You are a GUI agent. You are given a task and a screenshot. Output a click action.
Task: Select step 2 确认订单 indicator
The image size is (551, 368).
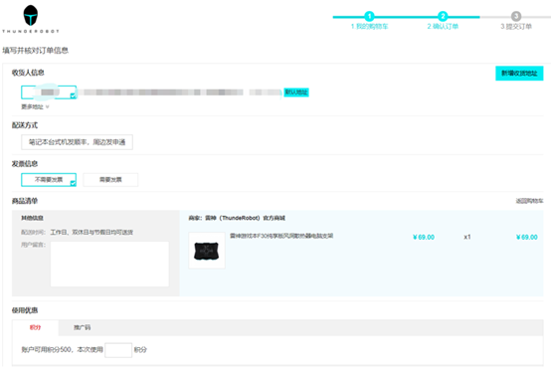tap(443, 21)
